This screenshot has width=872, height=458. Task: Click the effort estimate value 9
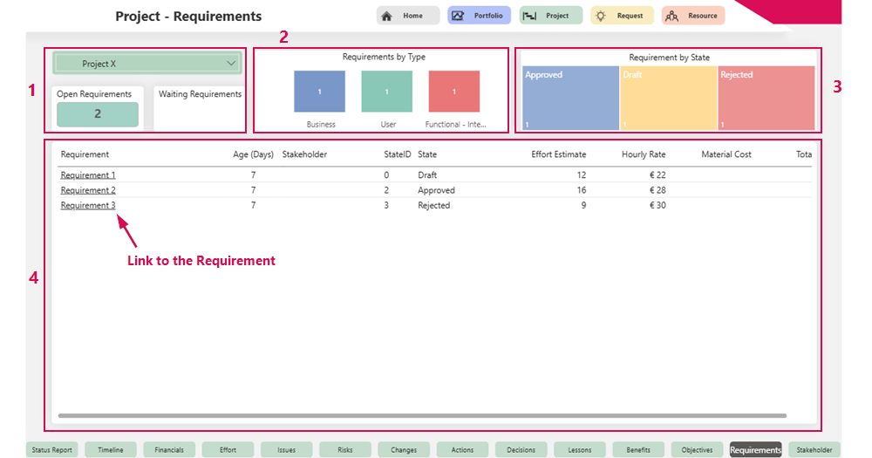[583, 205]
